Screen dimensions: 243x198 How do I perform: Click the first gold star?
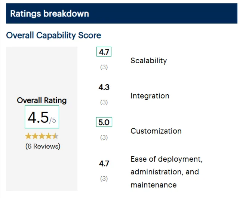28,136
